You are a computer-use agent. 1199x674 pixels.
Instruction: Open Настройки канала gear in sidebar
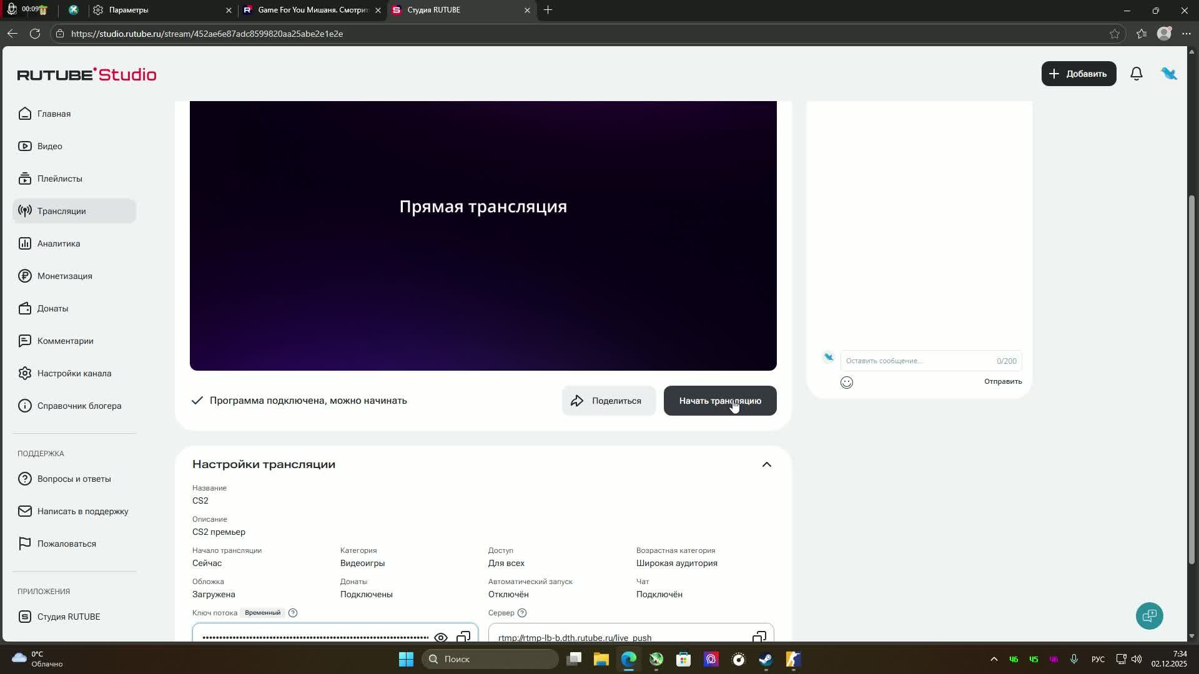(x=74, y=373)
